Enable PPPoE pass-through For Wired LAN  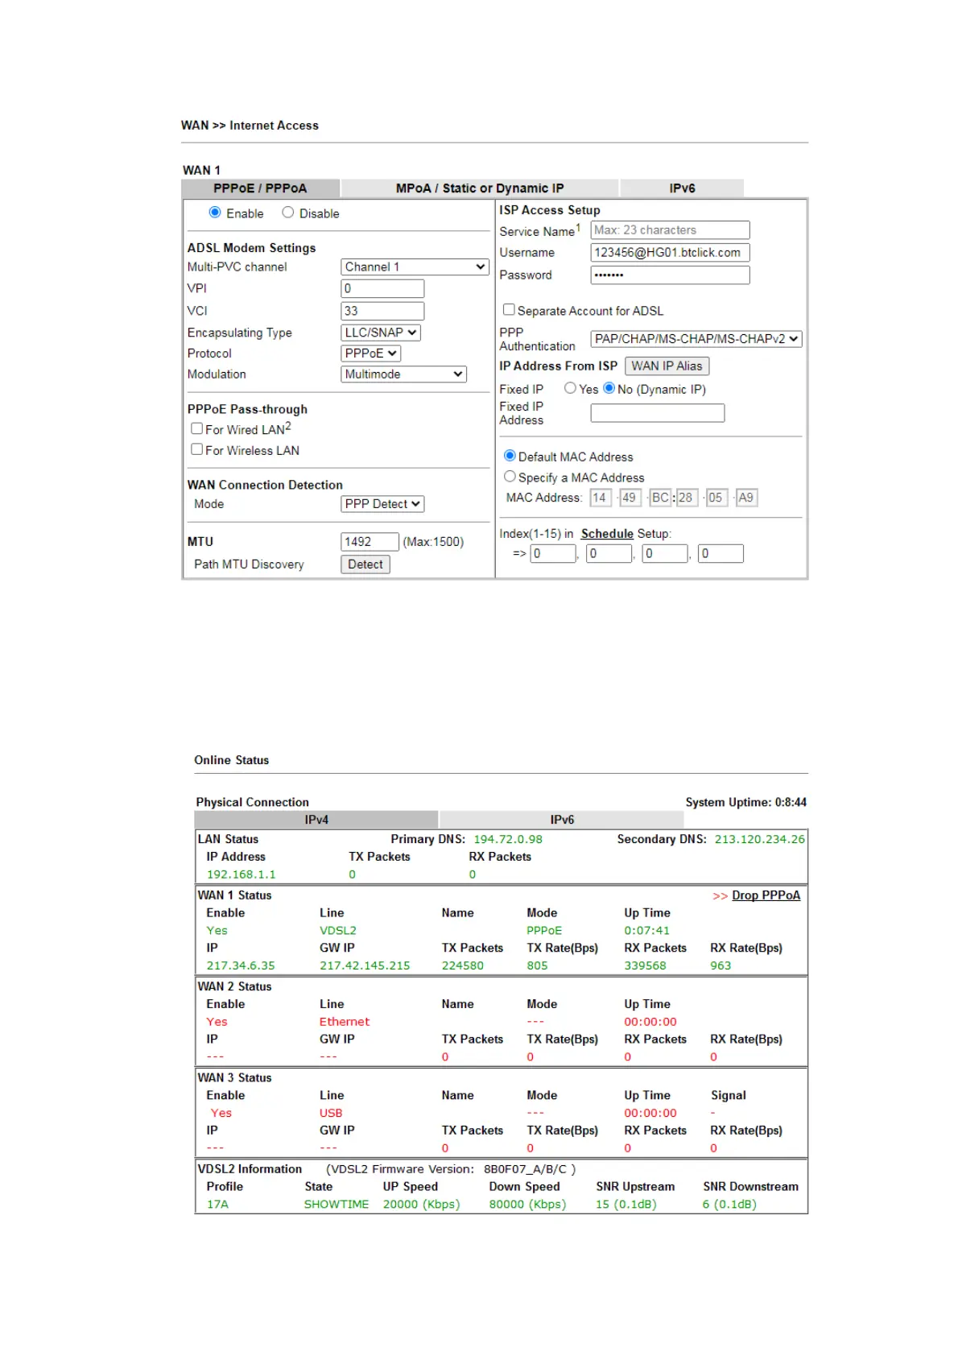coord(196,428)
